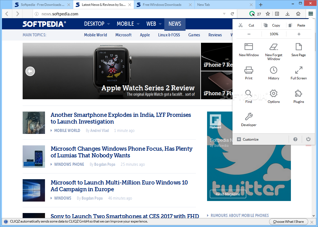The image size is (318, 227).
Task: Click the Cliqz anti-tracking icon showing 27
Action: [255, 14]
